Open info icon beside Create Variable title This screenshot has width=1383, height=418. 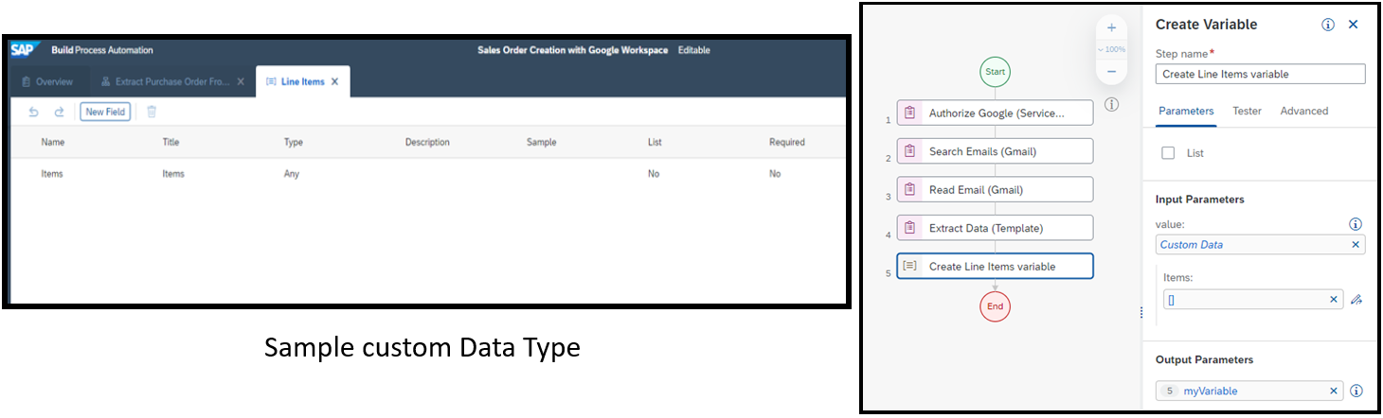click(1328, 25)
